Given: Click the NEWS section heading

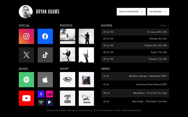Looking at the screenshot, I should (105, 69).
